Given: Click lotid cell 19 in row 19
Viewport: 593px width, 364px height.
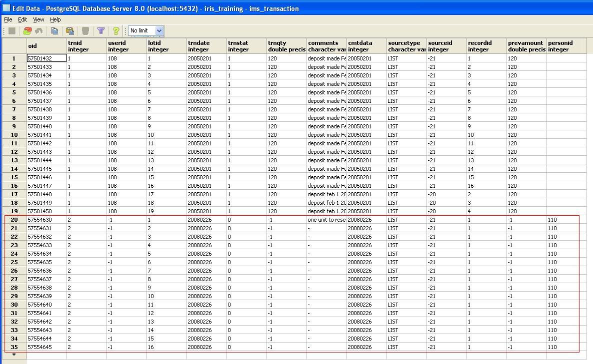Looking at the screenshot, I should pyautogui.click(x=167, y=211).
